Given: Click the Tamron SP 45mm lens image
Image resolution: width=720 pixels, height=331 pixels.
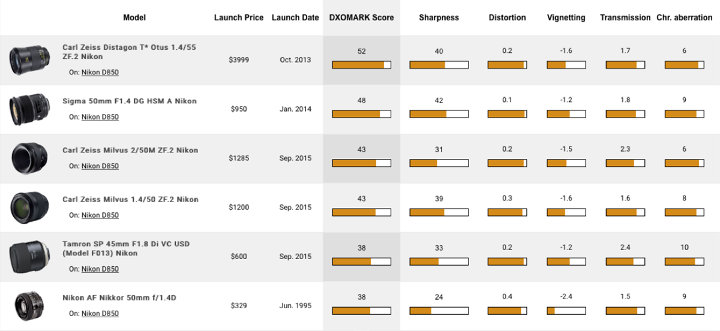Looking at the screenshot, I should (x=25, y=257).
